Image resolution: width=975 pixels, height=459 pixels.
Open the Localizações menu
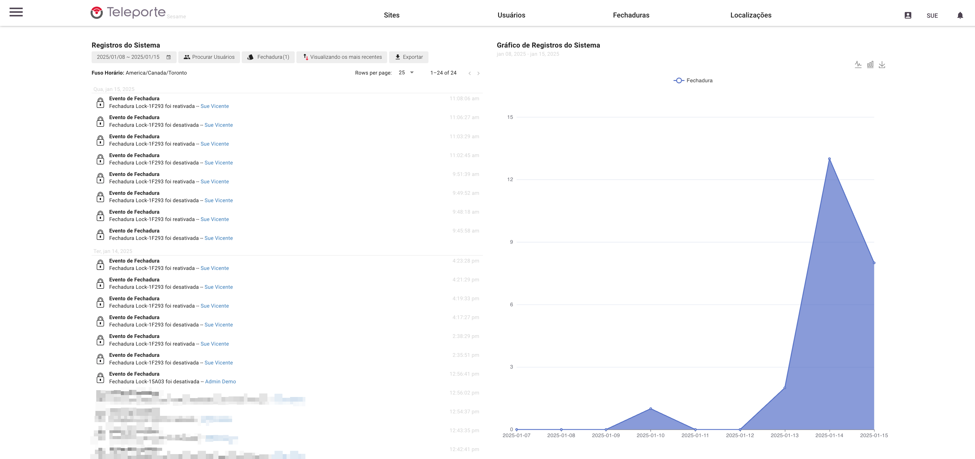751,15
